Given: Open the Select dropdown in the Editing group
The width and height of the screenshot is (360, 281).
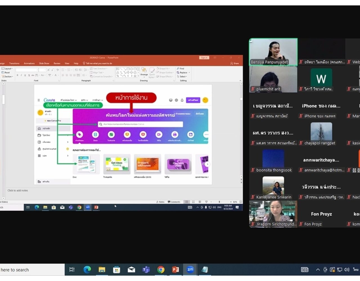Looking at the screenshot, I should tap(182, 76).
